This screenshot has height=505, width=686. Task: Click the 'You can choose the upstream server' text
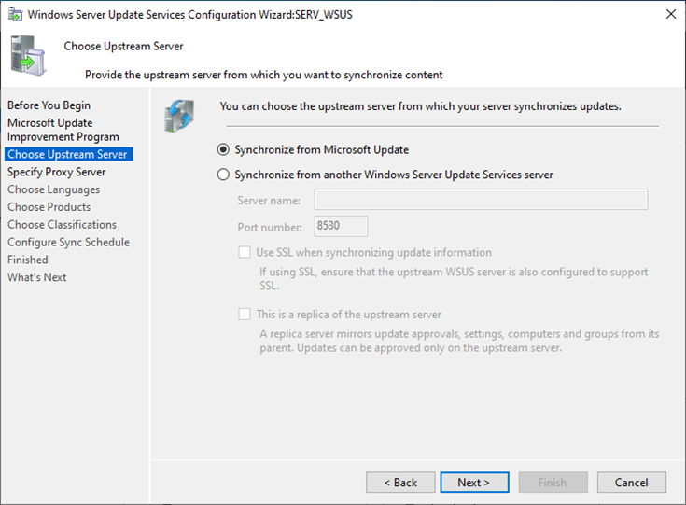click(x=420, y=106)
